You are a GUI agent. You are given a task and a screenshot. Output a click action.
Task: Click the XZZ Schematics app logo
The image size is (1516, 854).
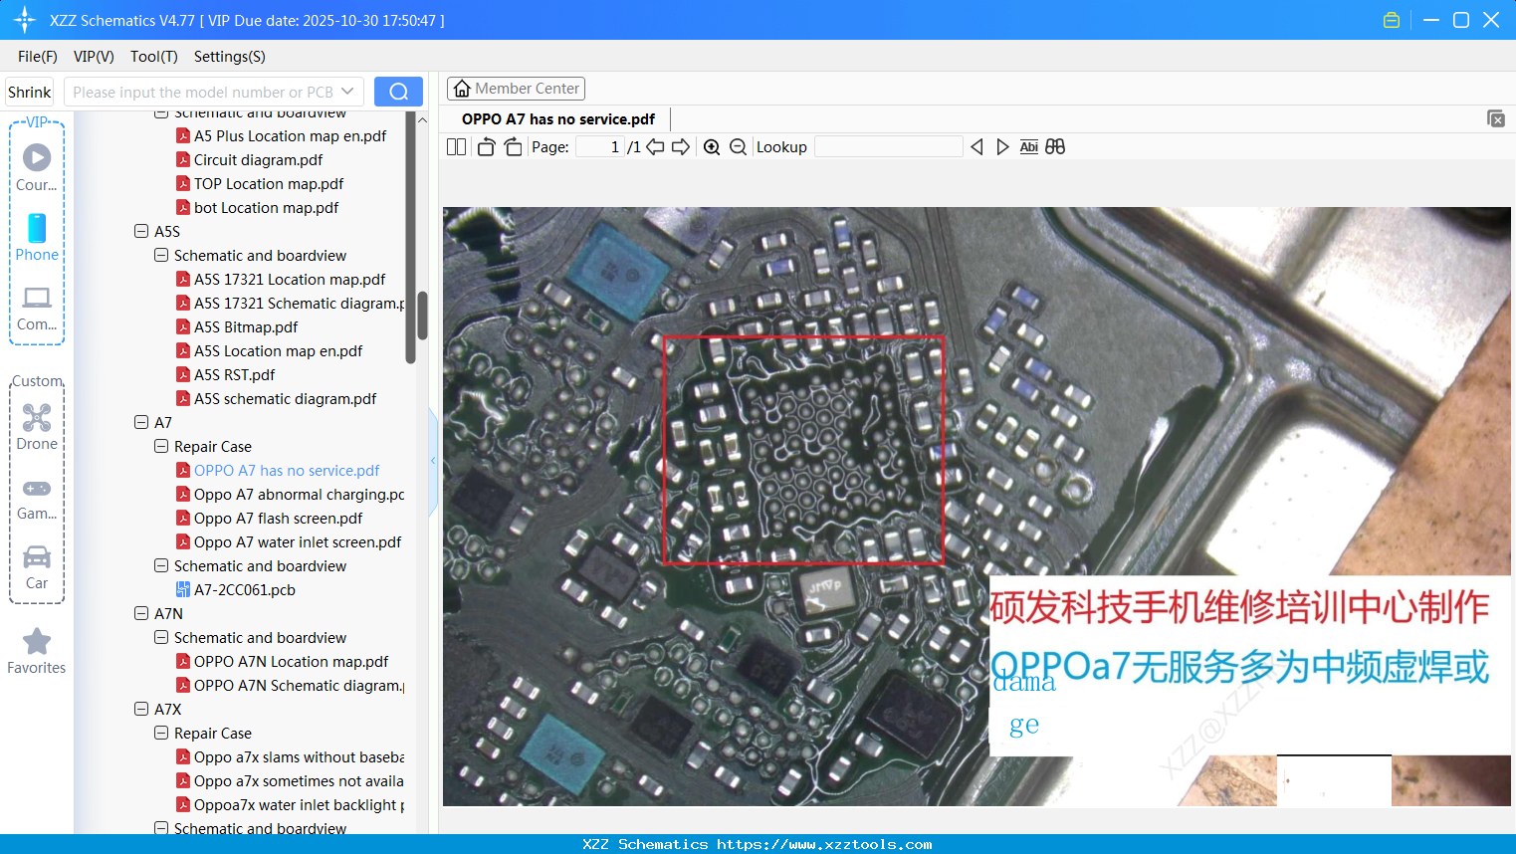tap(25, 20)
